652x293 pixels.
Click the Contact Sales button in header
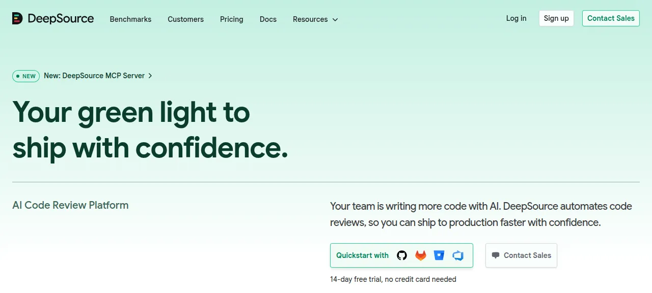click(611, 18)
